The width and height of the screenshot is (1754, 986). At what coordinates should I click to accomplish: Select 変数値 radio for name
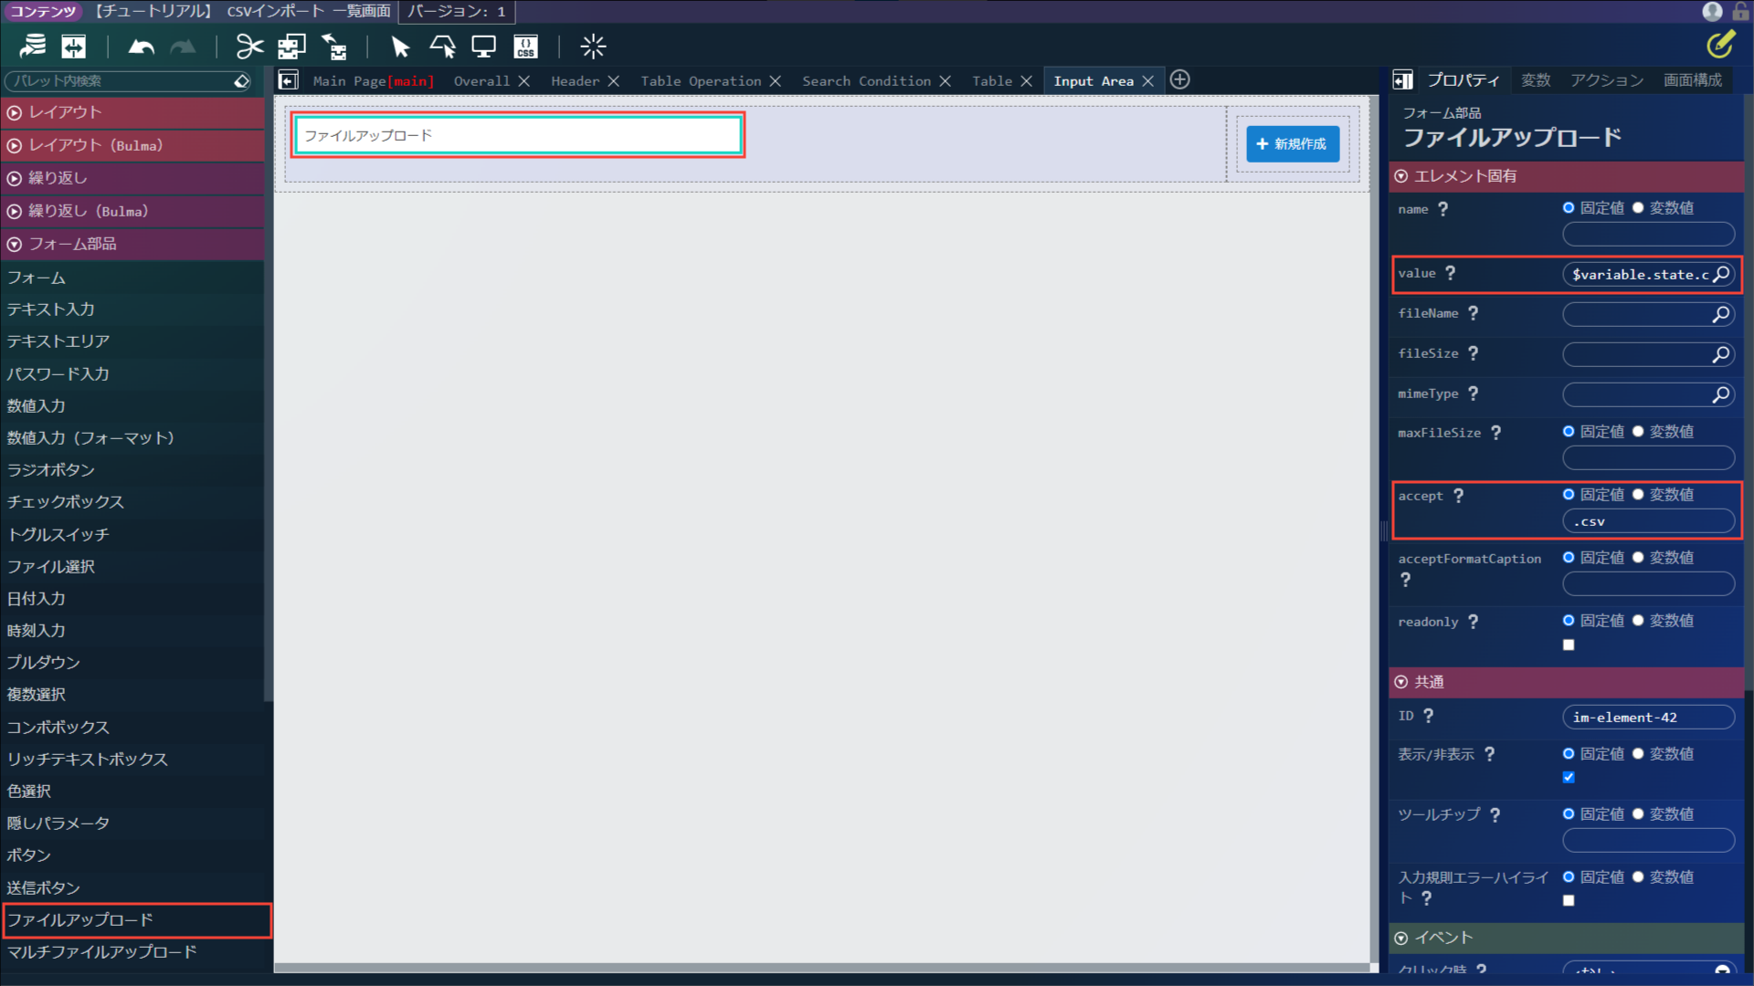point(1638,208)
